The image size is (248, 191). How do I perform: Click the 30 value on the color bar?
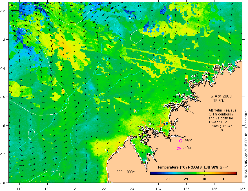point(204,179)
